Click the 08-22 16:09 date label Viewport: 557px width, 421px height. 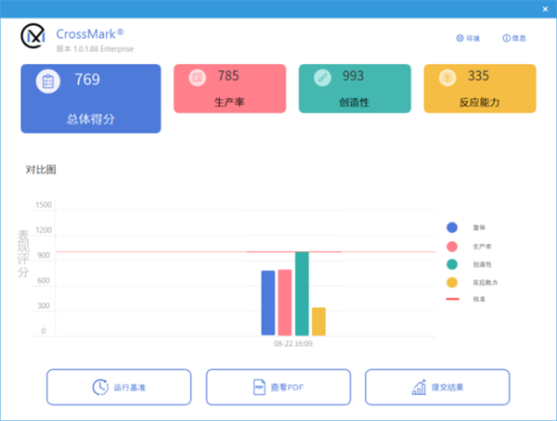pyautogui.click(x=293, y=344)
